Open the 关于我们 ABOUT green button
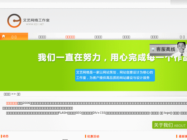The image size is (187, 140). pos(170,125)
